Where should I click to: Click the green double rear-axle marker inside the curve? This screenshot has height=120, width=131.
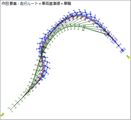[83, 28]
